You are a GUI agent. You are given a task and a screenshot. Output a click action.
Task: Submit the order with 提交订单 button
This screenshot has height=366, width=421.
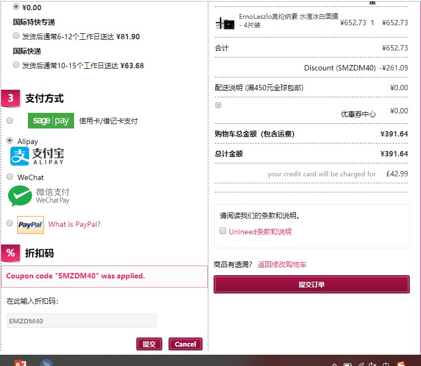(311, 284)
